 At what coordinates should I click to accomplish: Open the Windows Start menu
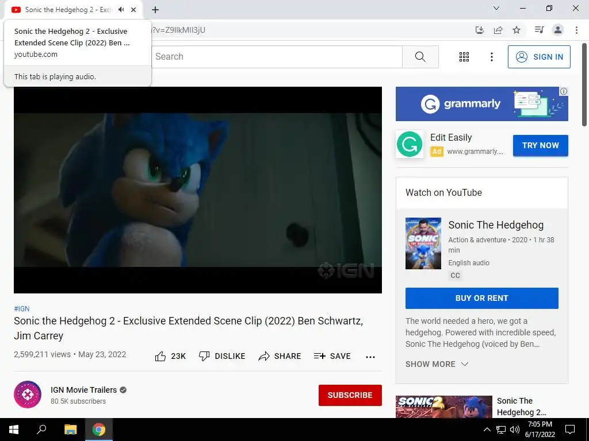[14, 430]
